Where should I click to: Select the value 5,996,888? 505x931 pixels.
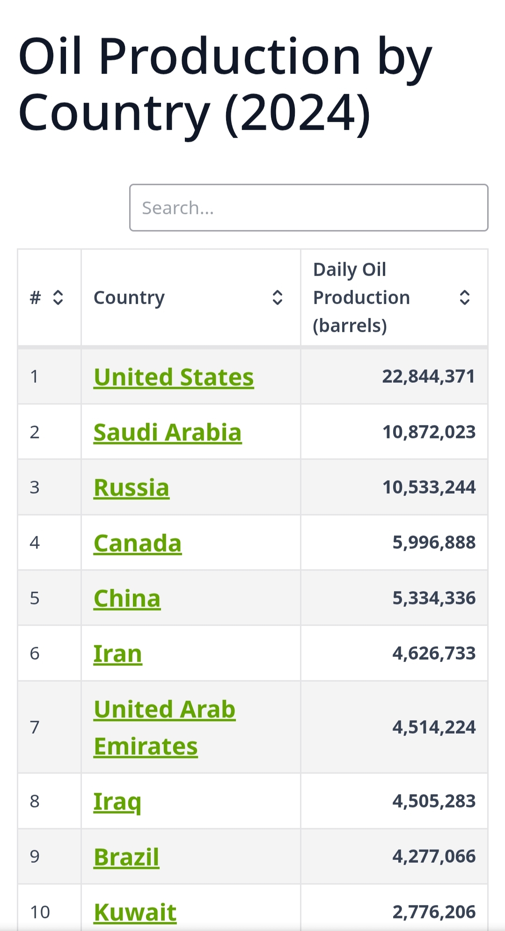point(434,543)
